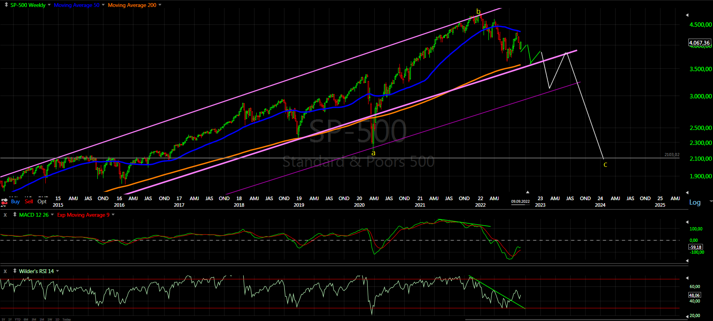Click the horizontal scrollbar at the bottom edge
713x321 pixels.
[577, 319]
